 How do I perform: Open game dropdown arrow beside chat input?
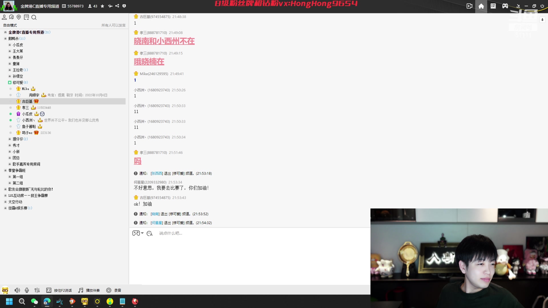[142, 233]
